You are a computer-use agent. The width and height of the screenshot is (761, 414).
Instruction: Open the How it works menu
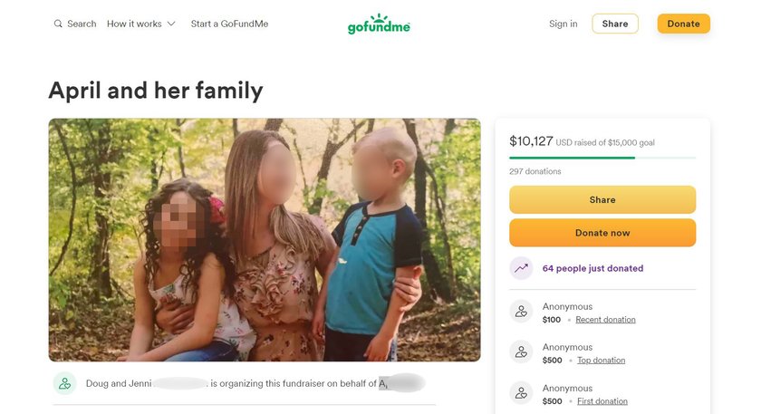(140, 24)
